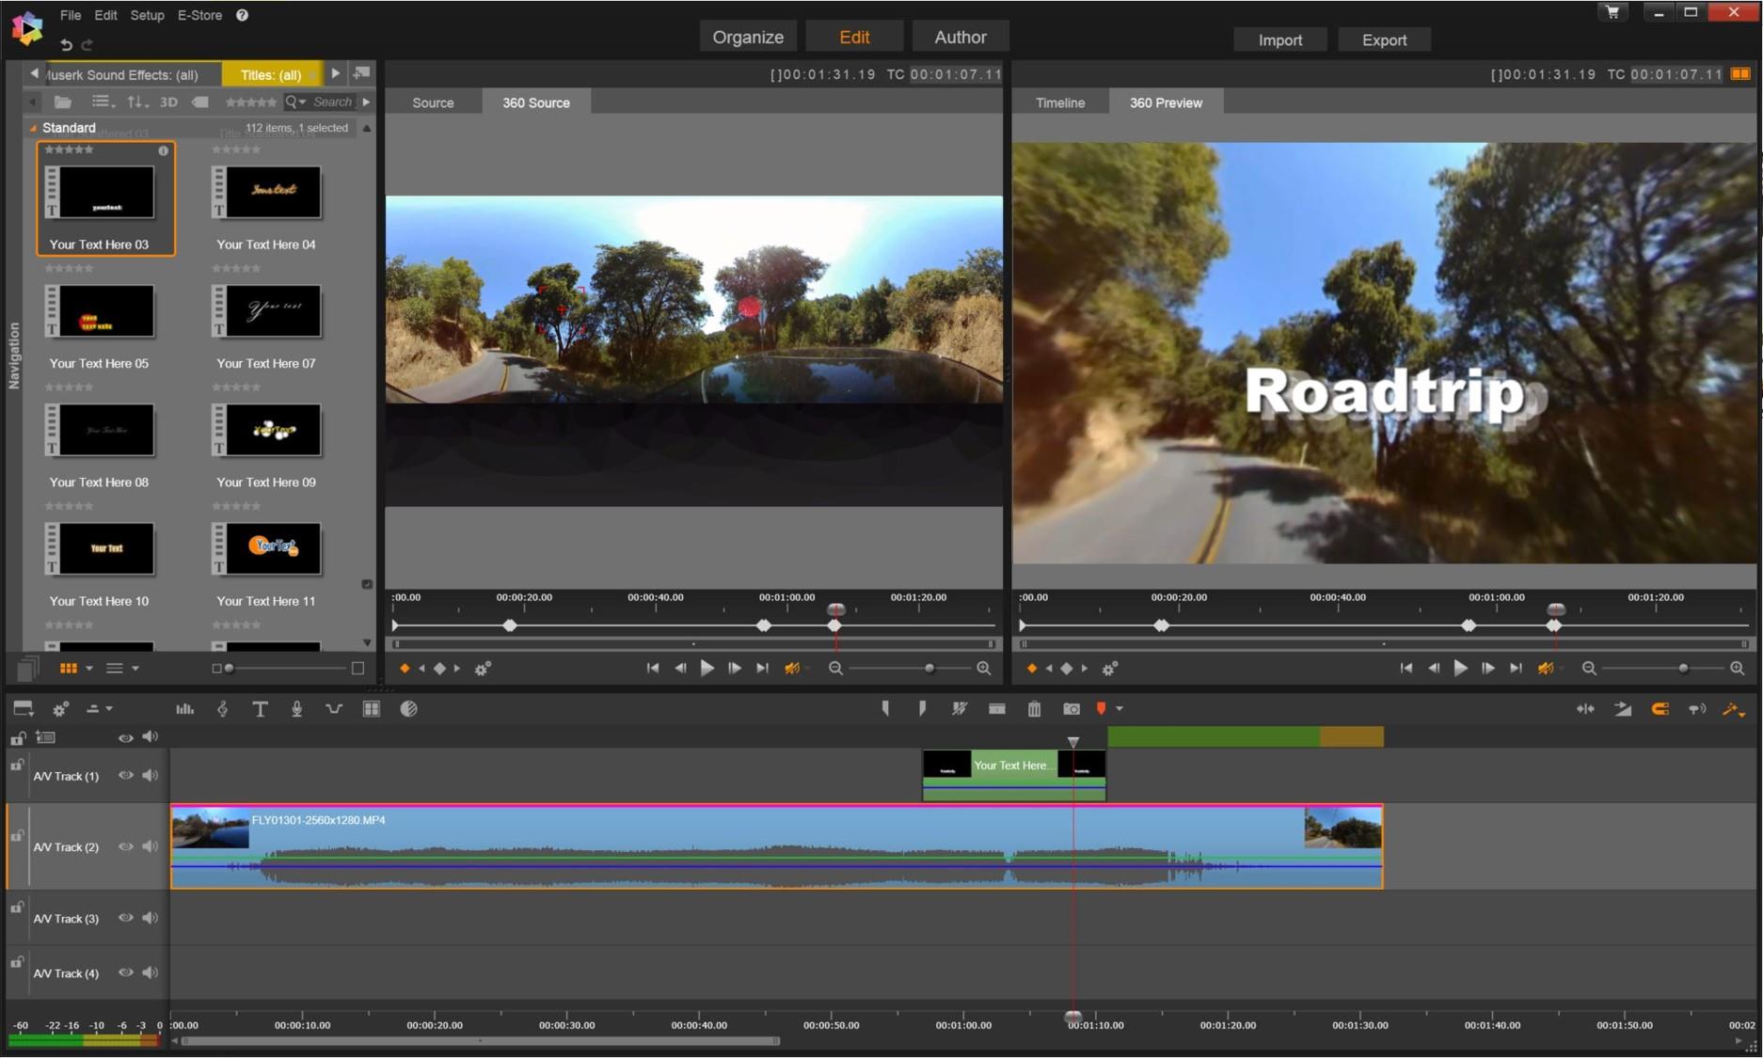Collapse the Standard titles group
Screen dimensions: 1763x1058
pyautogui.click(x=34, y=128)
